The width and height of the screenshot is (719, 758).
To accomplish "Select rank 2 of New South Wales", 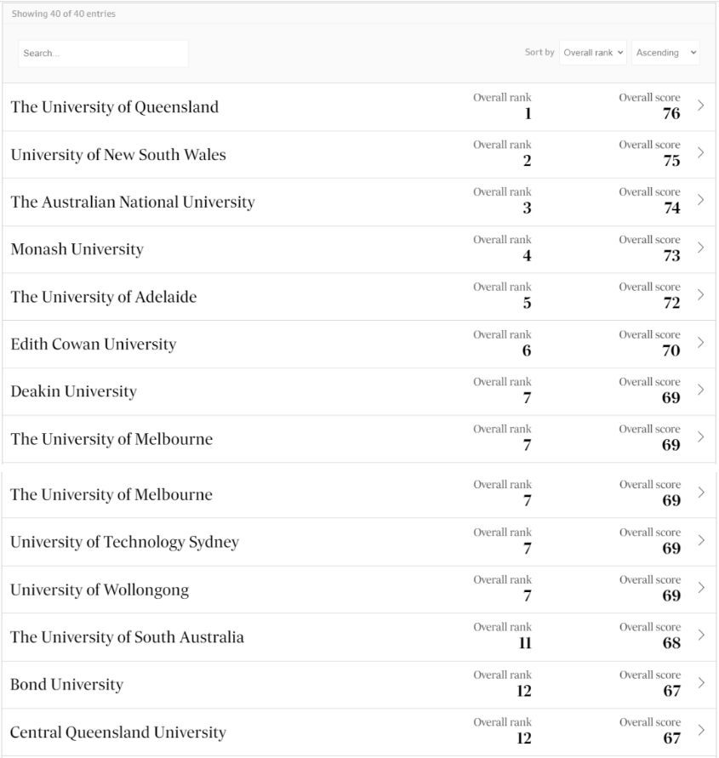I will 527,161.
